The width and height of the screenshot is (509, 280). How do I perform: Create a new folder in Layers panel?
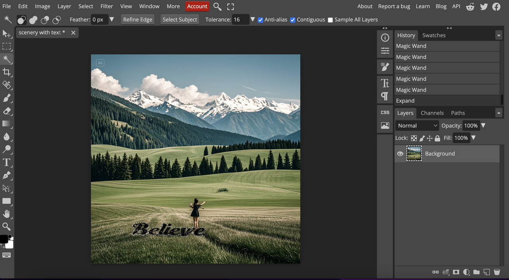[476, 272]
